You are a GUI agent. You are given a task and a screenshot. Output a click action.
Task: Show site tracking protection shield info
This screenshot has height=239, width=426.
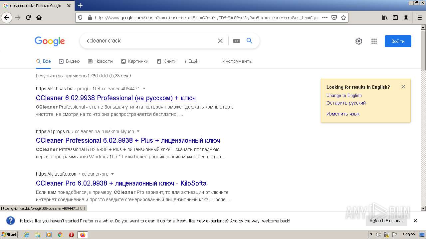click(x=80, y=18)
